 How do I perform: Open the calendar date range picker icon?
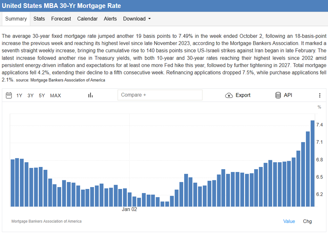(x=9, y=95)
